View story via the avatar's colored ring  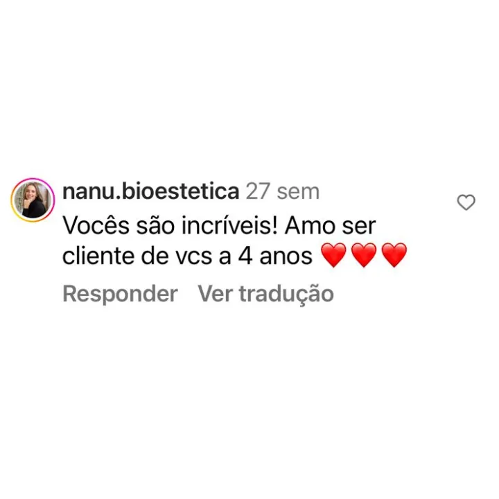pyautogui.click(x=33, y=200)
